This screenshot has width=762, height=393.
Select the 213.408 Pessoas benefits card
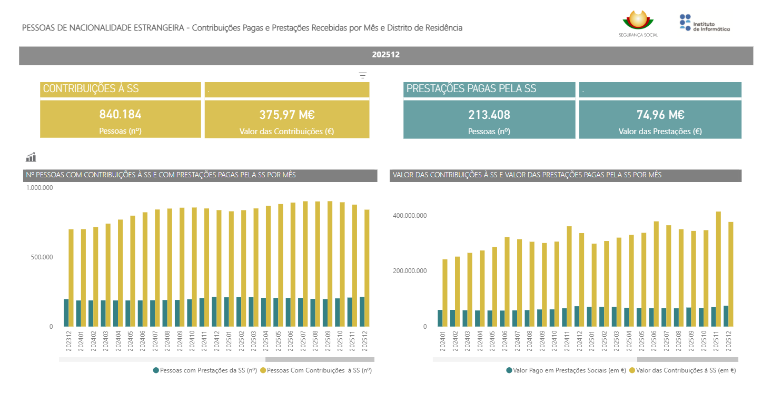coord(489,119)
